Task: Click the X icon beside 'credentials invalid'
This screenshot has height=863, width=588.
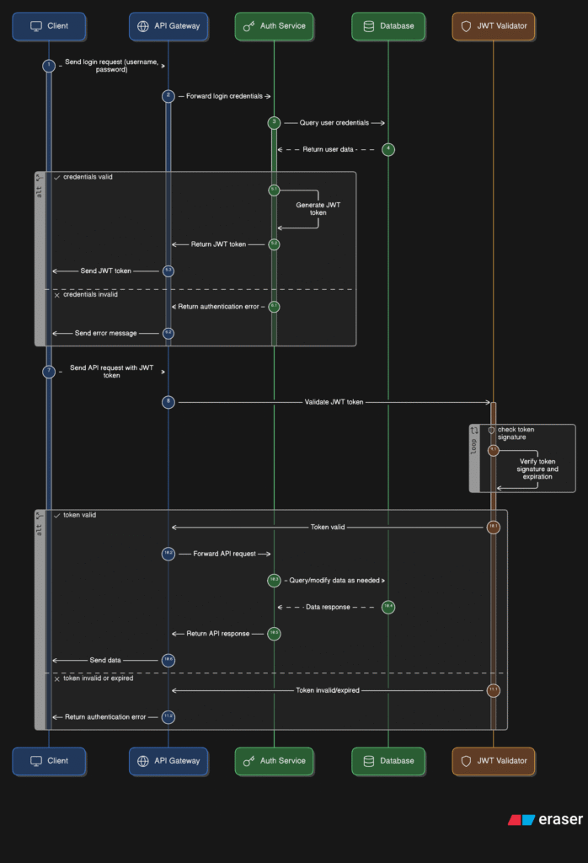Action: click(56, 295)
